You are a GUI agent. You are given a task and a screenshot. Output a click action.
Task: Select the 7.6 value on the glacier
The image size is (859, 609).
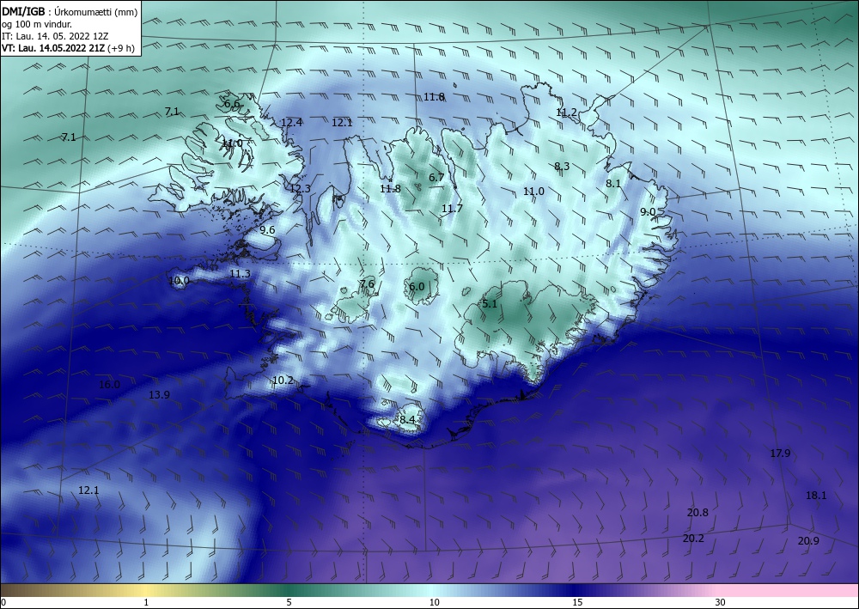[x=367, y=283]
